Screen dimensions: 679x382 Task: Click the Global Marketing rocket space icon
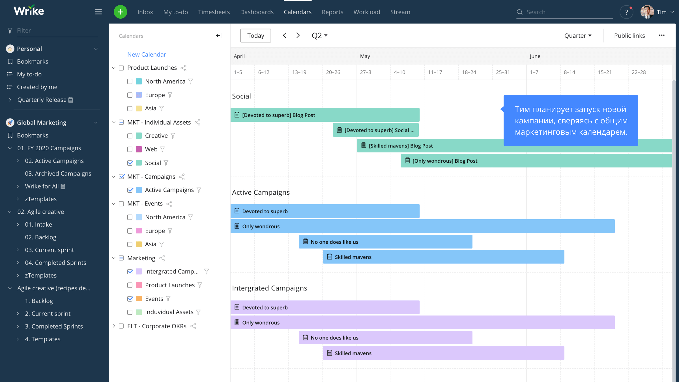tap(10, 123)
